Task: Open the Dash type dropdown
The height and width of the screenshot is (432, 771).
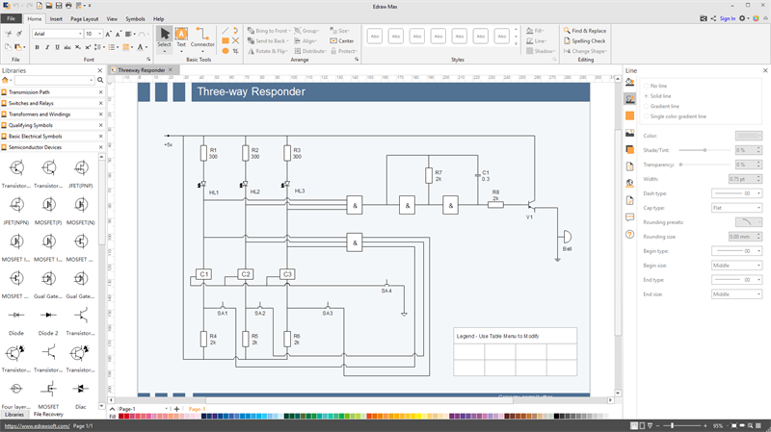Action: click(736, 193)
